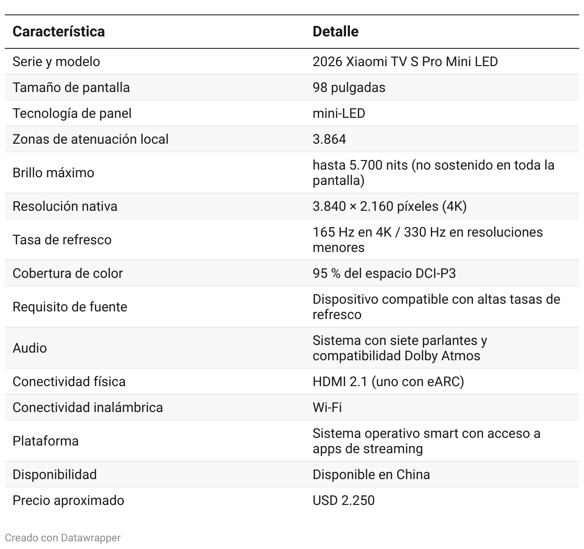Open the Creado con Datawrapper link
This screenshot has width=584, height=549.
tap(63, 538)
